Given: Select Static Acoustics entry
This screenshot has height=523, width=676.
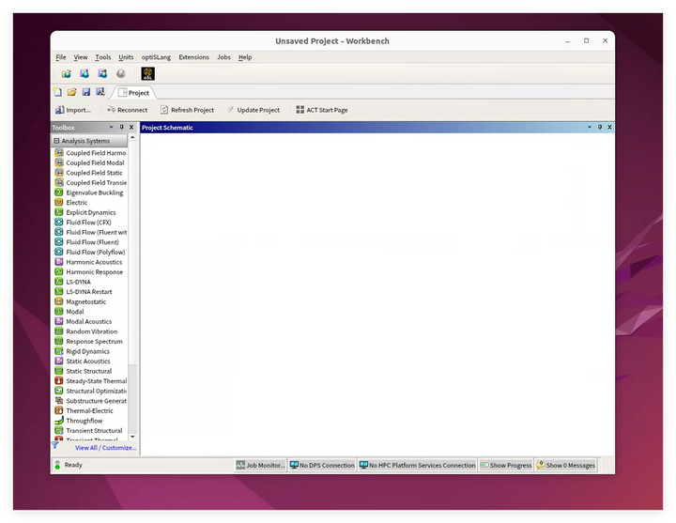Looking at the screenshot, I should 90,361.
